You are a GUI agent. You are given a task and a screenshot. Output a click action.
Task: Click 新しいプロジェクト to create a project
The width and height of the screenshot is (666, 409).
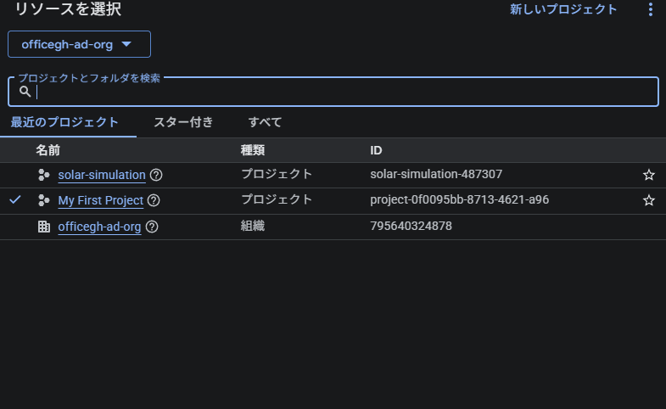pos(563,10)
